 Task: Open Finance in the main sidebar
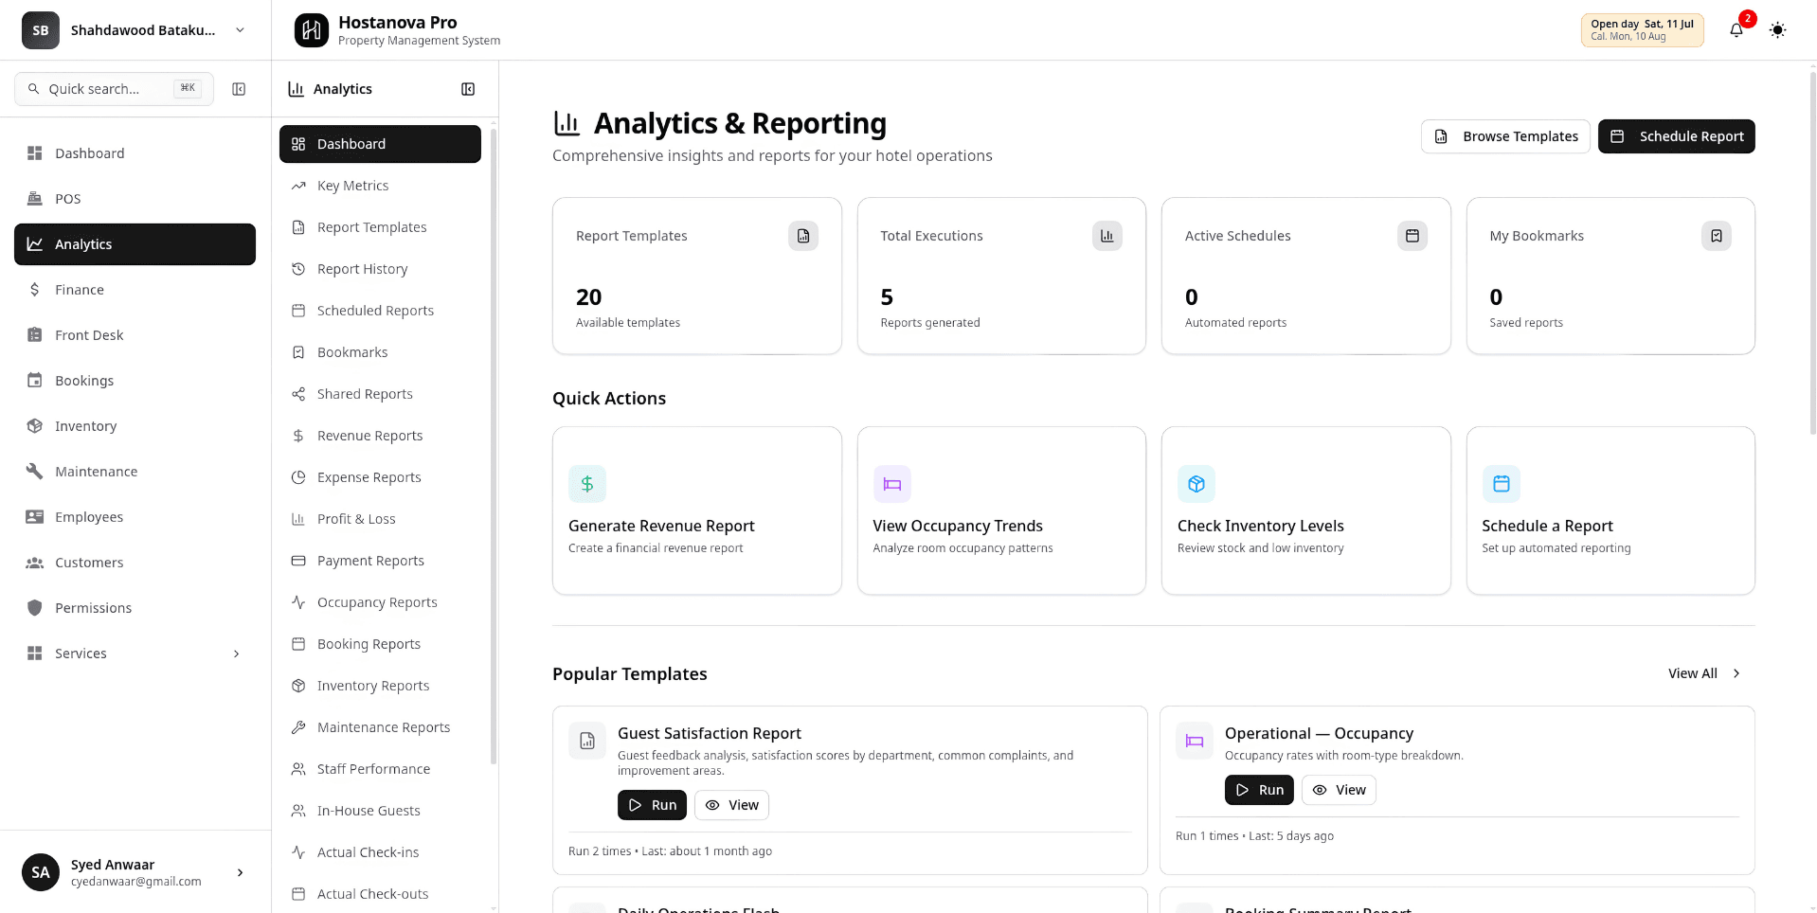coord(135,290)
